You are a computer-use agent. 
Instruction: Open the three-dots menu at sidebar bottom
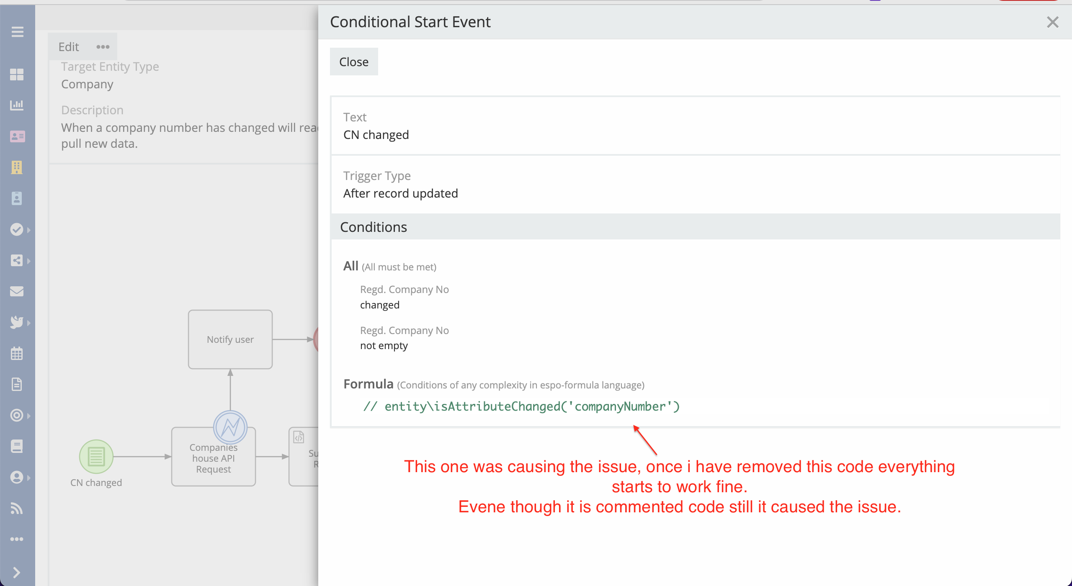tap(17, 539)
